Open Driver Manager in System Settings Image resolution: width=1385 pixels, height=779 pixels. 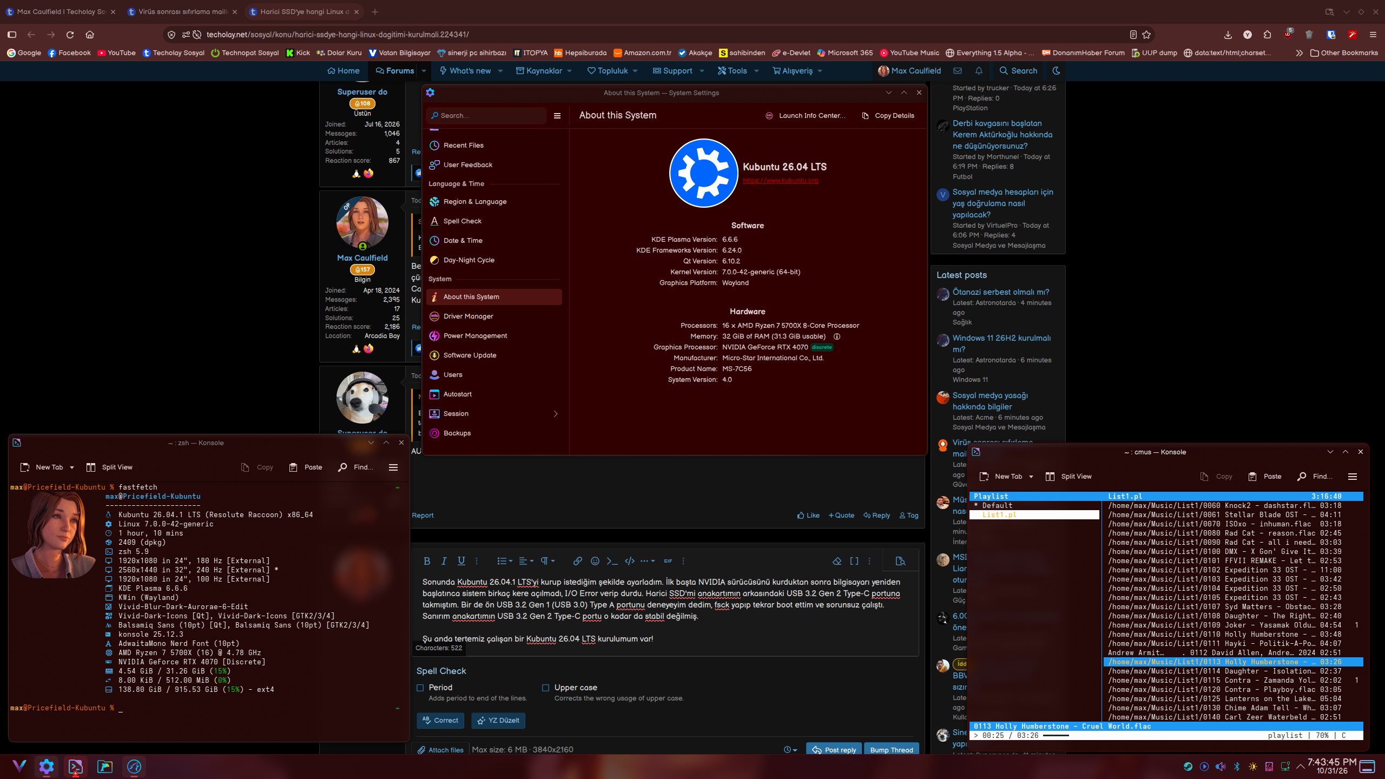coord(494,316)
